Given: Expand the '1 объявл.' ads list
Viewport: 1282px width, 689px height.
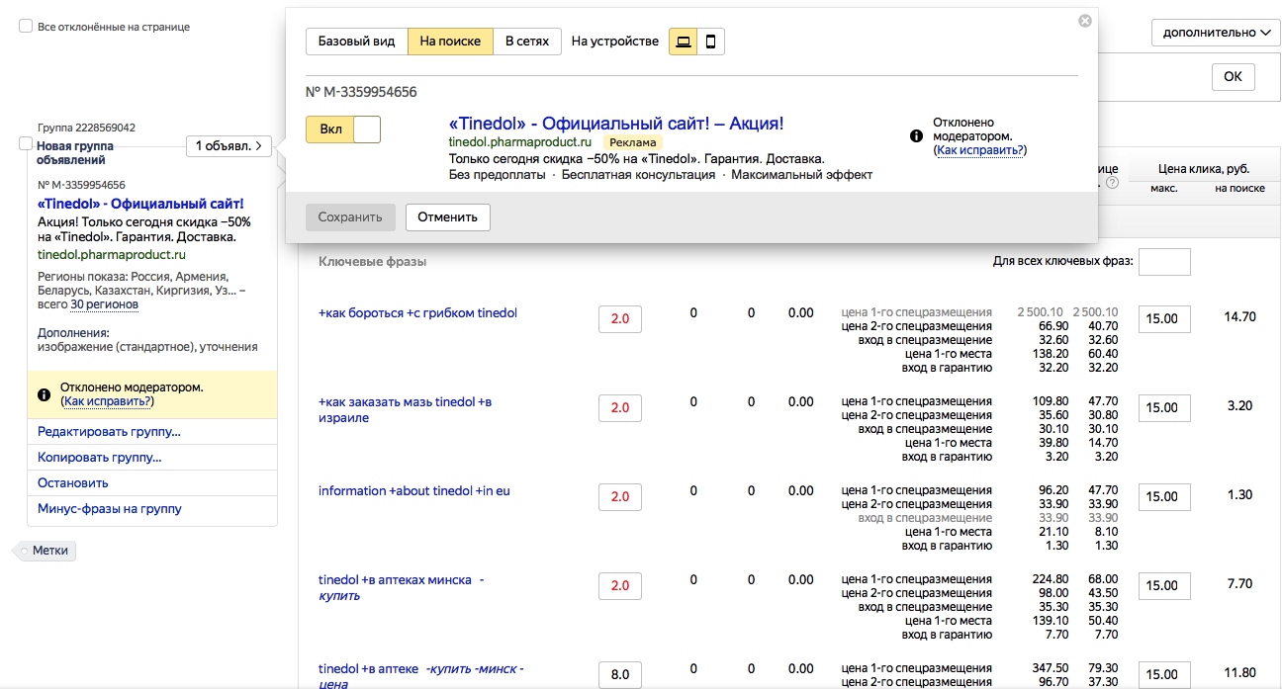Looking at the screenshot, I should click(229, 146).
